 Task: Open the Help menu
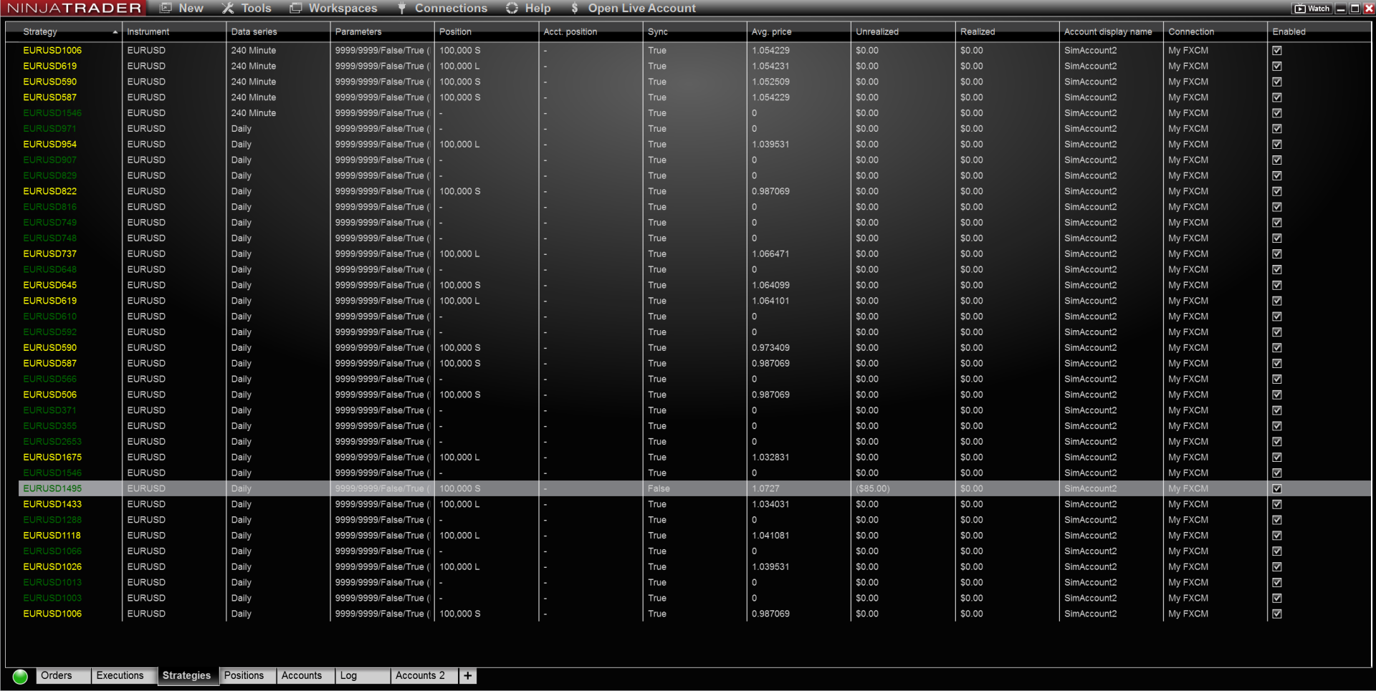tap(528, 9)
